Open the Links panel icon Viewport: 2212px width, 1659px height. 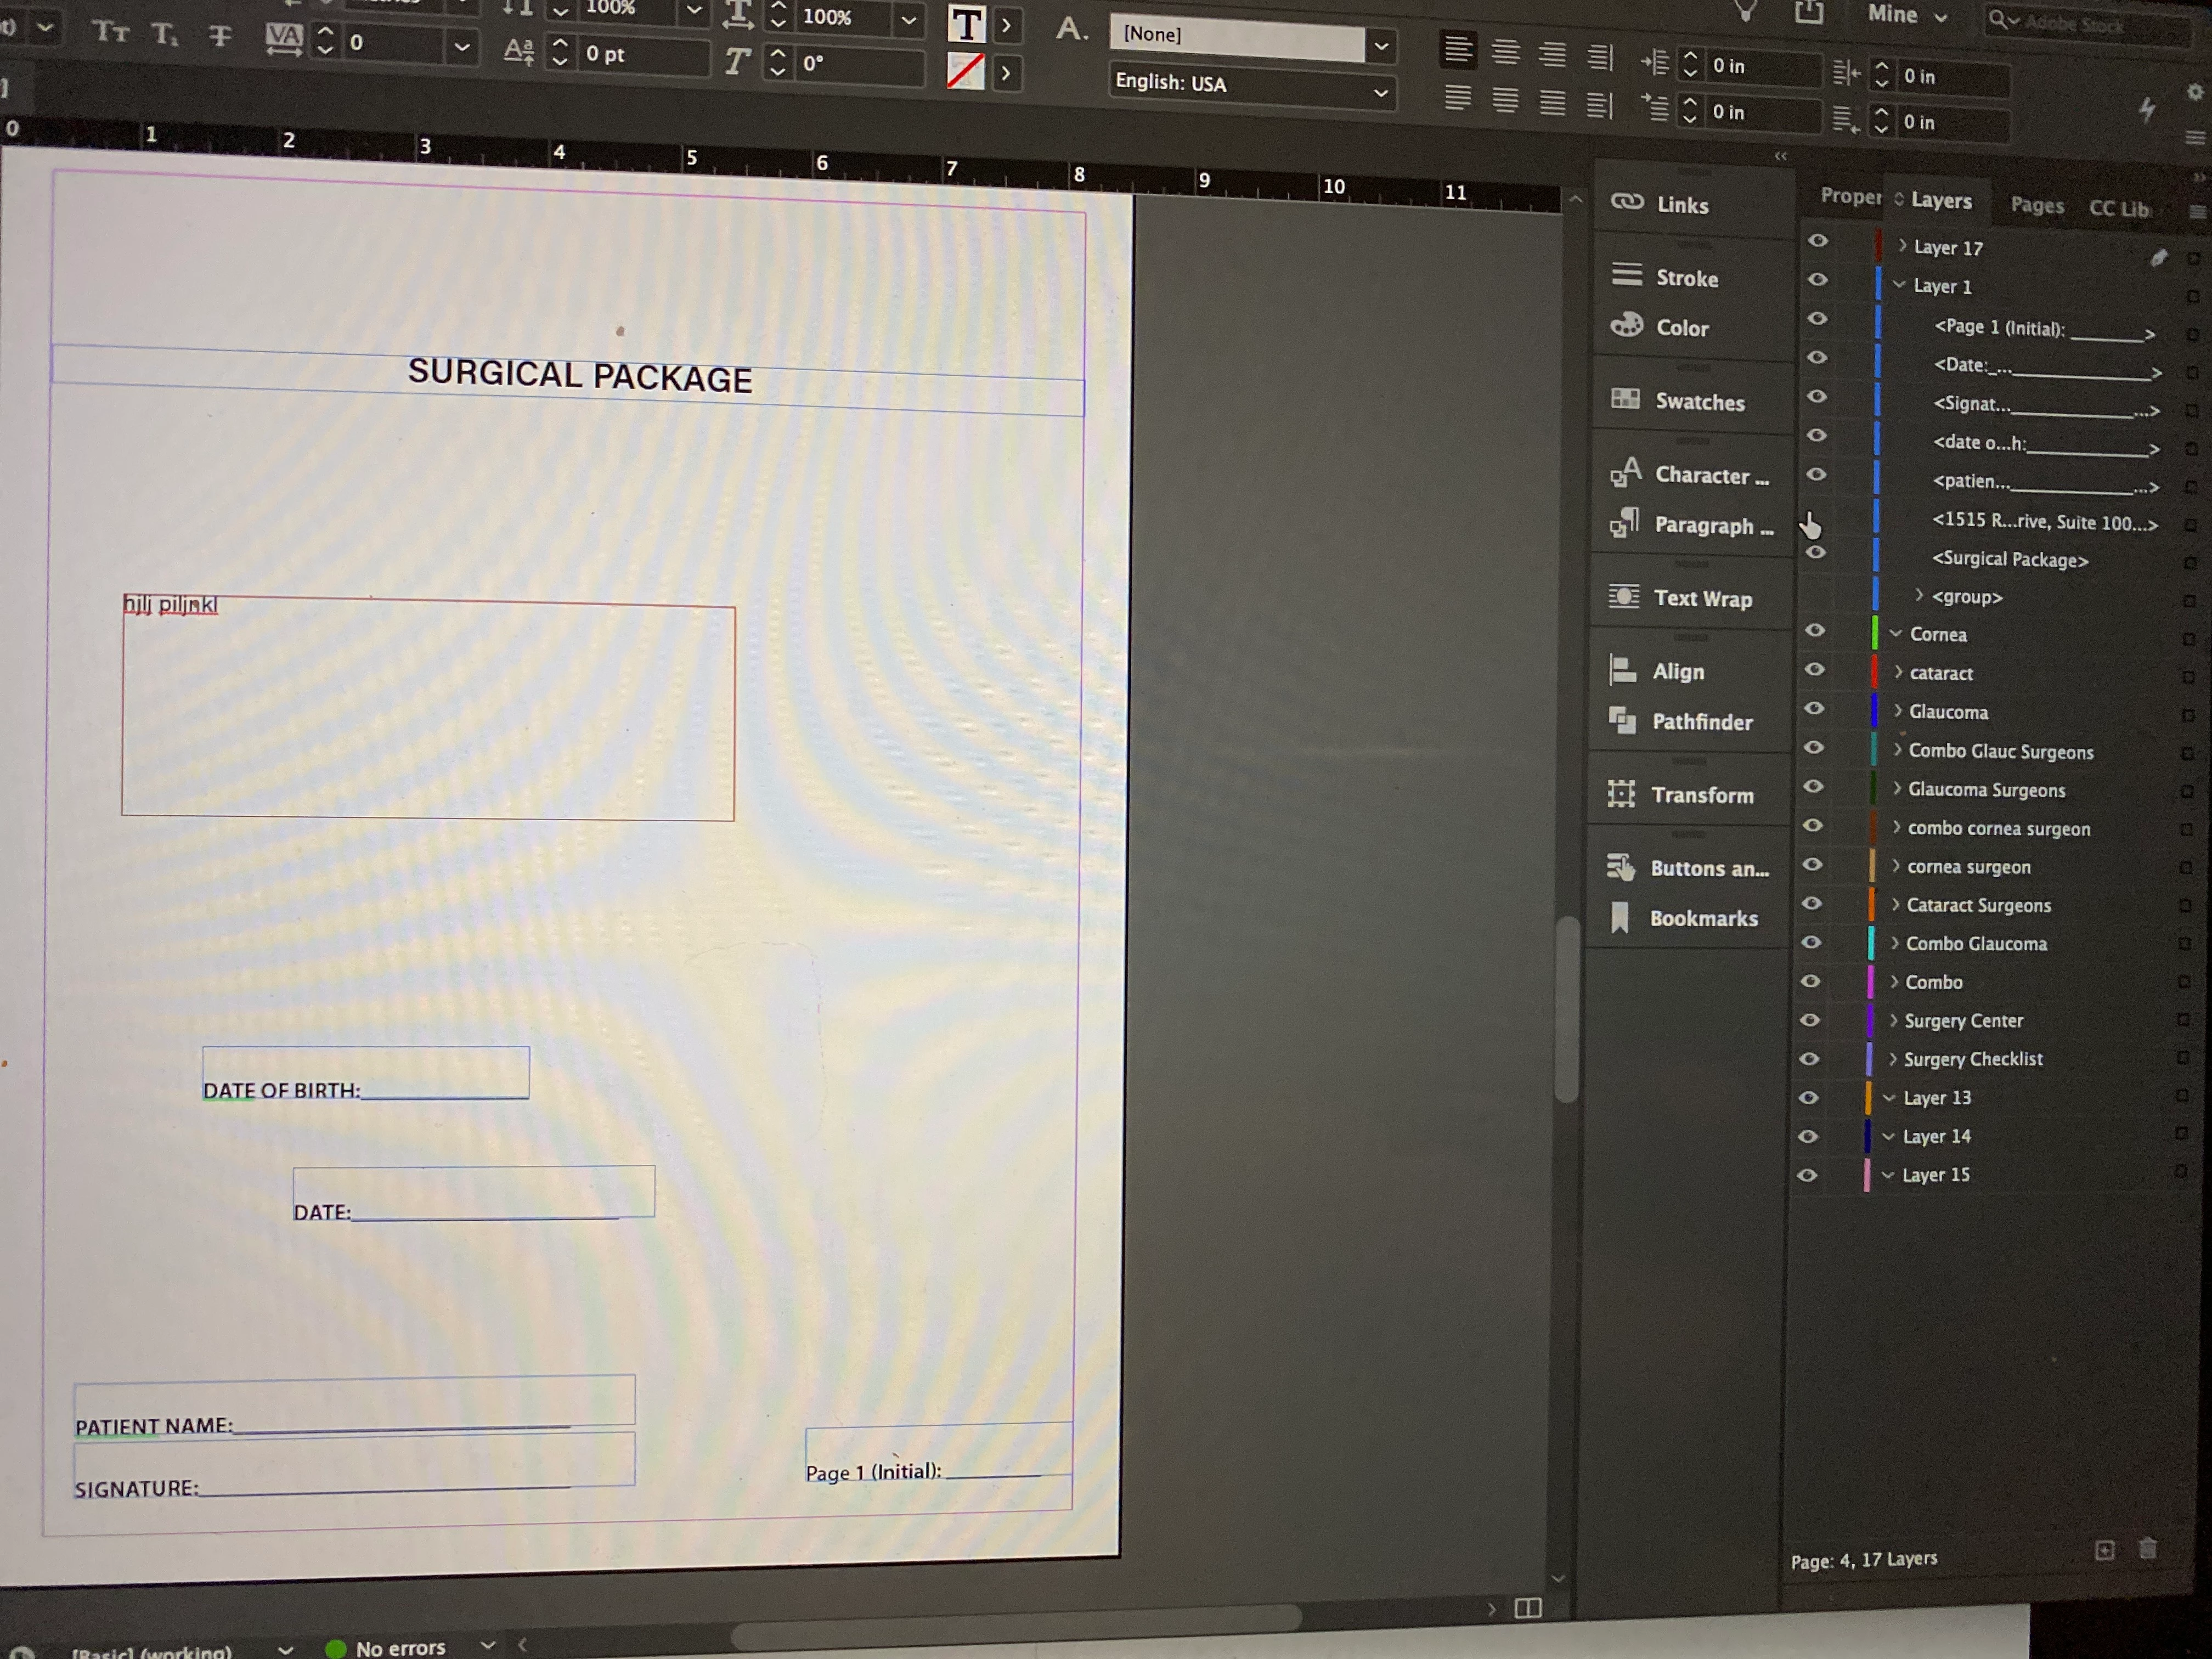[x=1627, y=203]
